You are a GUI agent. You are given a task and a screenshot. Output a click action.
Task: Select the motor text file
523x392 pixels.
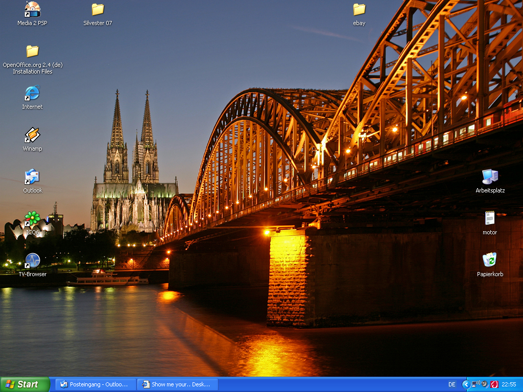[490, 219]
